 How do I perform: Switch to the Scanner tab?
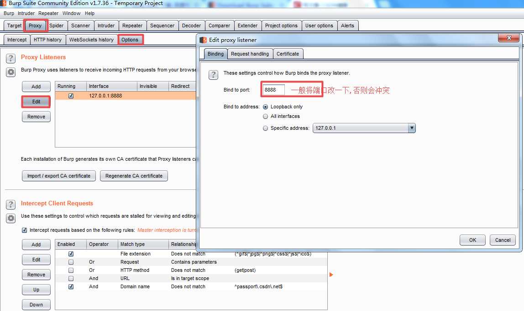click(x=80, y=25)
